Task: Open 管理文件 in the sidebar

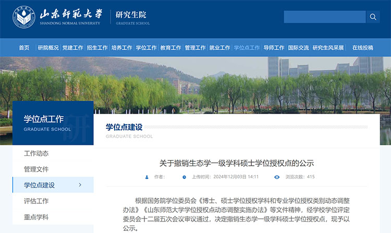Action: click(x=36, y=169)
